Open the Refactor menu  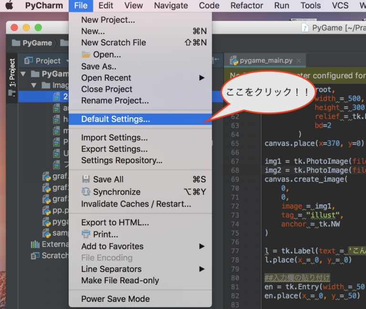(247, 5)
